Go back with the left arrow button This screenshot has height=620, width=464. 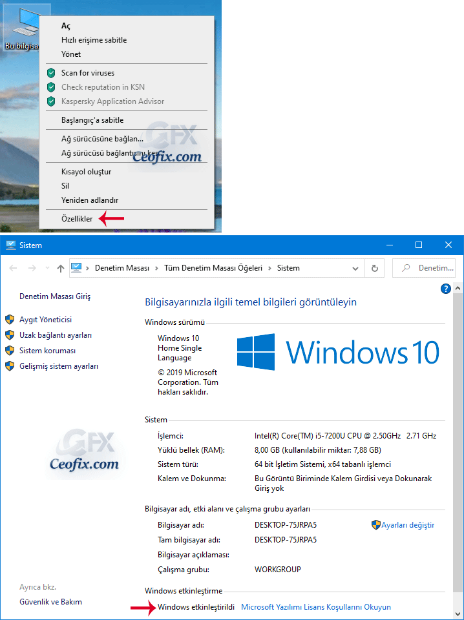tap(13, 268)
